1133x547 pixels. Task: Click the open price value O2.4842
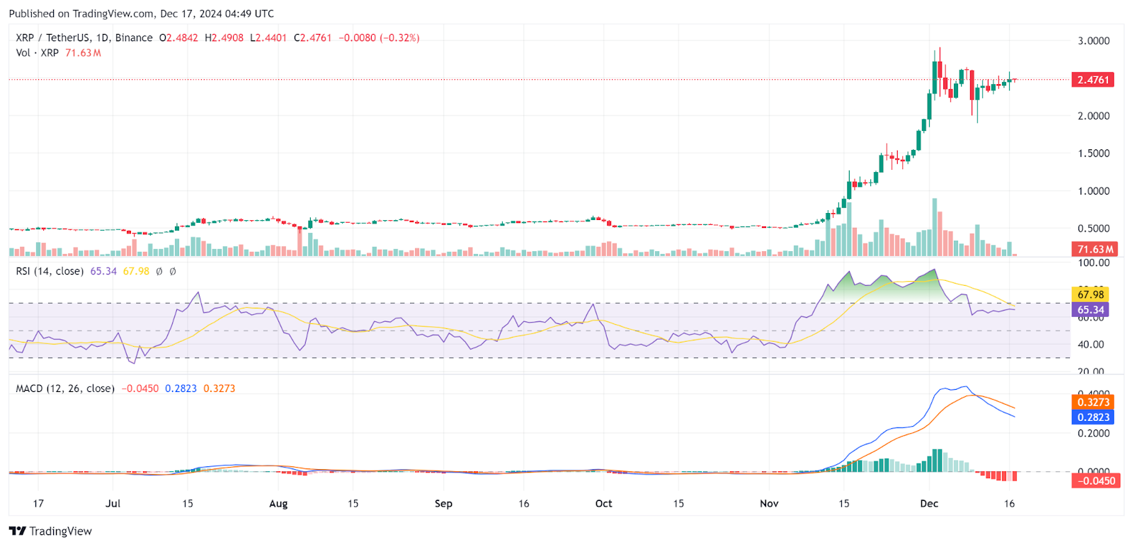(x=178, y=38)
